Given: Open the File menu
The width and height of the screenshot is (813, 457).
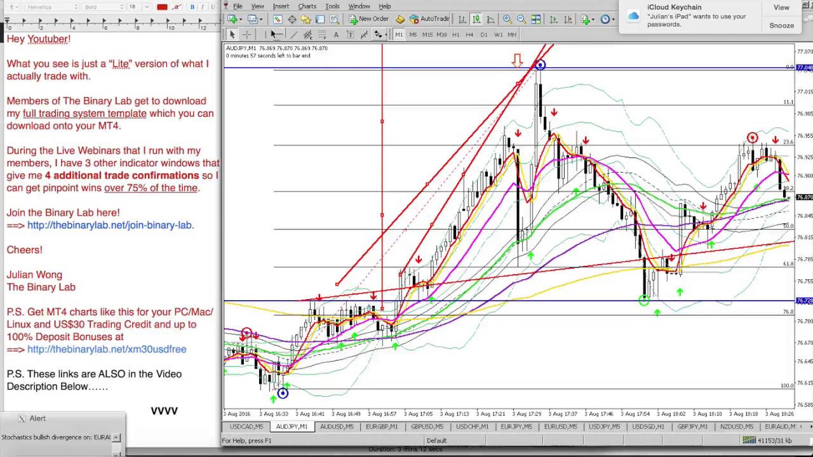Looking at the screenshot, I should [238, 6].
